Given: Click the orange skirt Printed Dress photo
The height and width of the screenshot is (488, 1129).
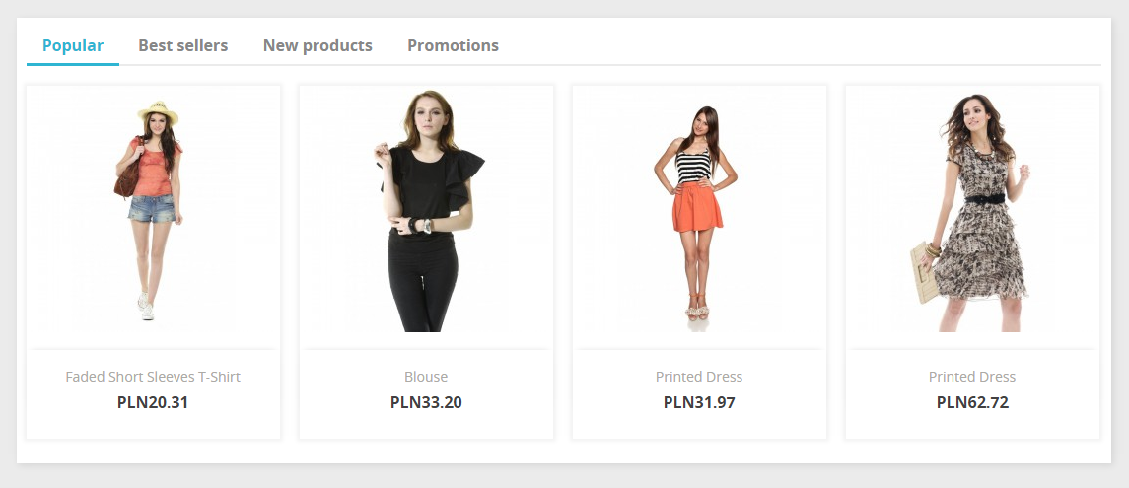Looking at the screenshot, I should [698, 212].
